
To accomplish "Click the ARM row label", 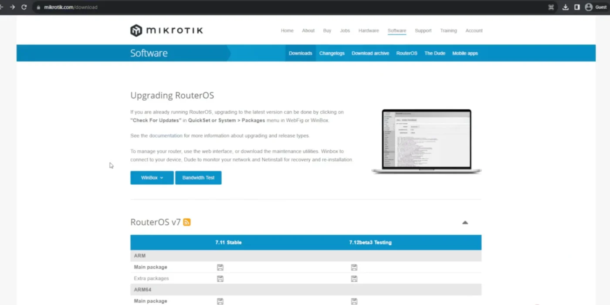I will 140,256.
